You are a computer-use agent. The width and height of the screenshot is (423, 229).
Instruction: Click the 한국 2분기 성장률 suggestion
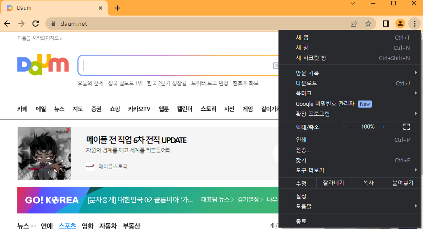167,83
